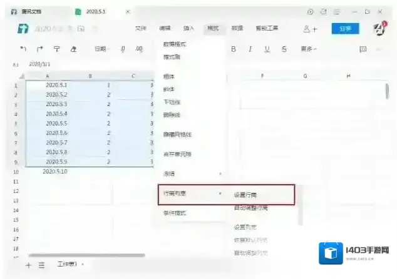Image resolution: width=397 pixels, height=279 pixels.
Task: Select column G header
Action: [306, 76]
